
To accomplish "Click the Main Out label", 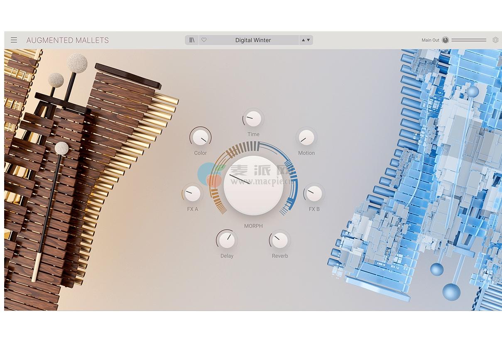I will tap(430, 40).
